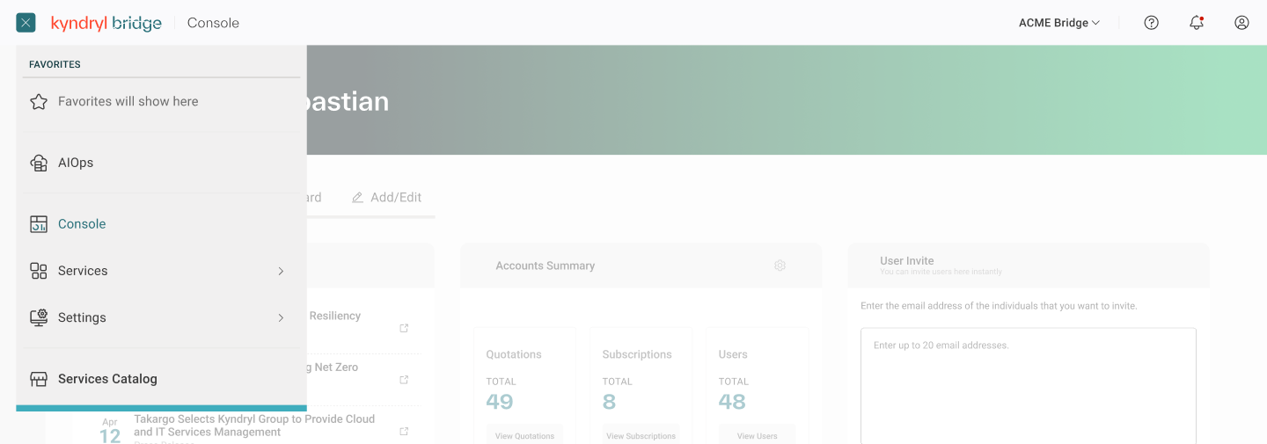The height and width of the screenshot is (444, 1267).
Task: Click the email addresses input field
Action: (x=1029, y=386)
